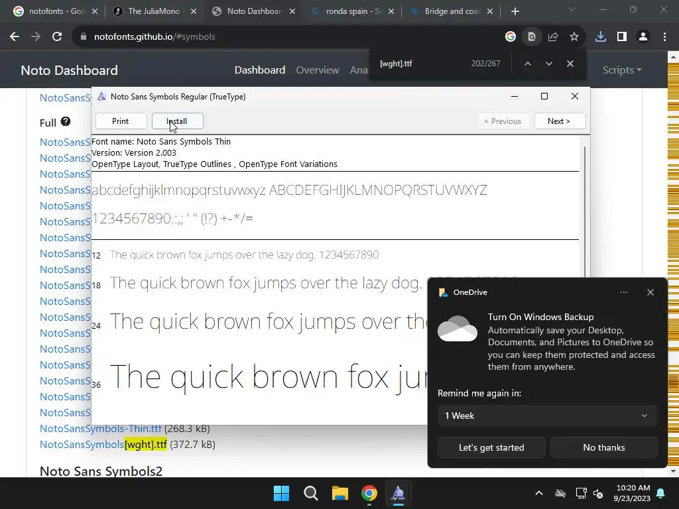Open Dashboard nav item
679x509 pixels.
[x=260, y=70]
